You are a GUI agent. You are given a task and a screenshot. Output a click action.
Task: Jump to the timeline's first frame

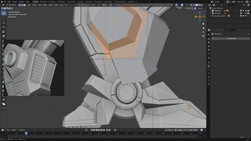pos(92,130)
